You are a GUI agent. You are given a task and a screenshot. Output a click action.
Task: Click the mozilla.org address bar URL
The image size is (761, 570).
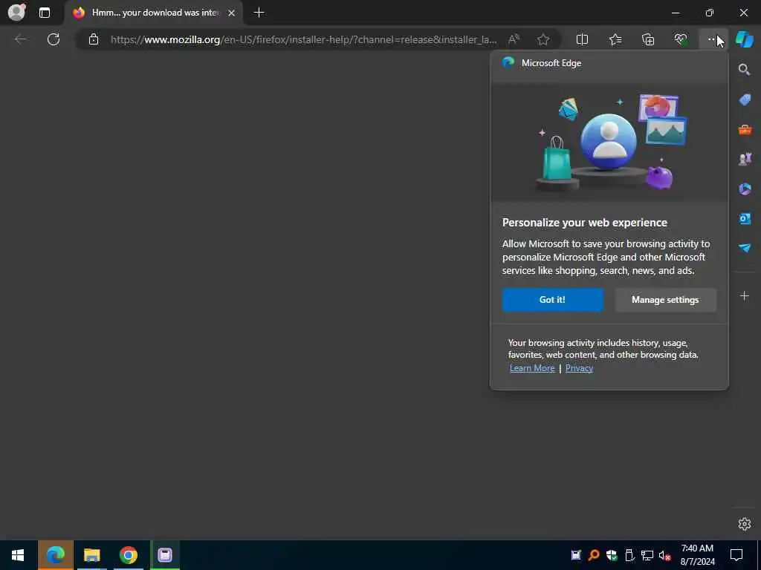pos(303,40)
